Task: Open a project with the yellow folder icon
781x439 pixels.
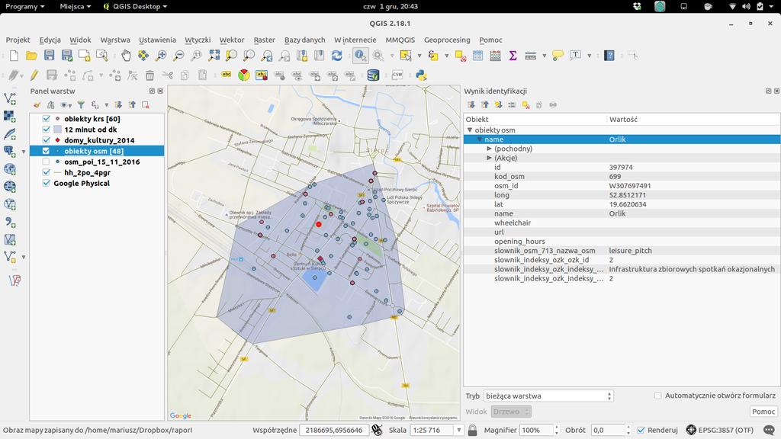Action: coord(31,56)
